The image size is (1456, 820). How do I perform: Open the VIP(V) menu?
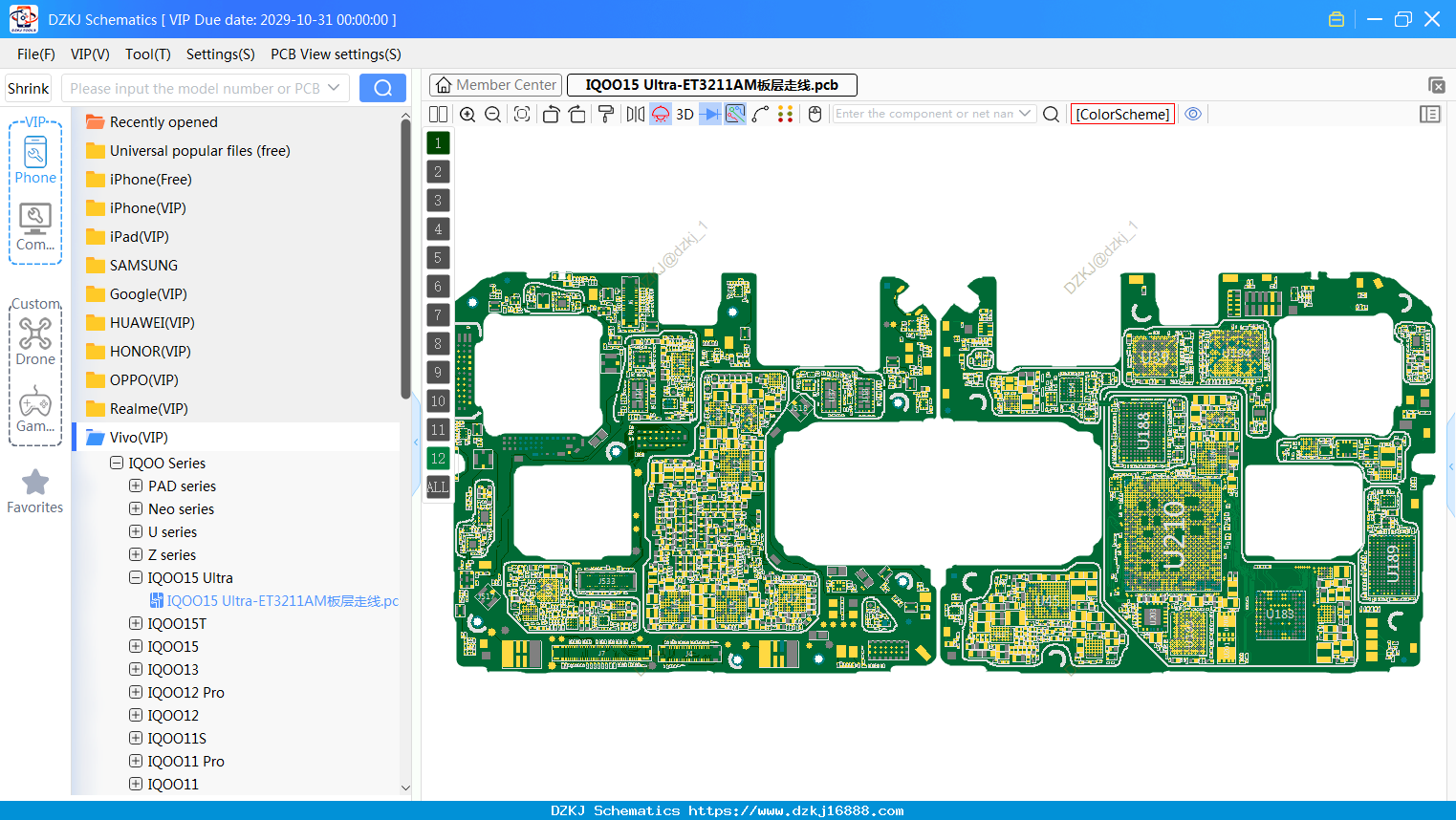(x=90, y=54)
